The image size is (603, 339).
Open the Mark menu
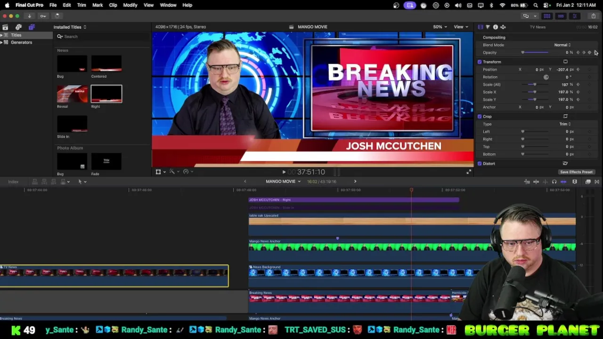point(98,5)
